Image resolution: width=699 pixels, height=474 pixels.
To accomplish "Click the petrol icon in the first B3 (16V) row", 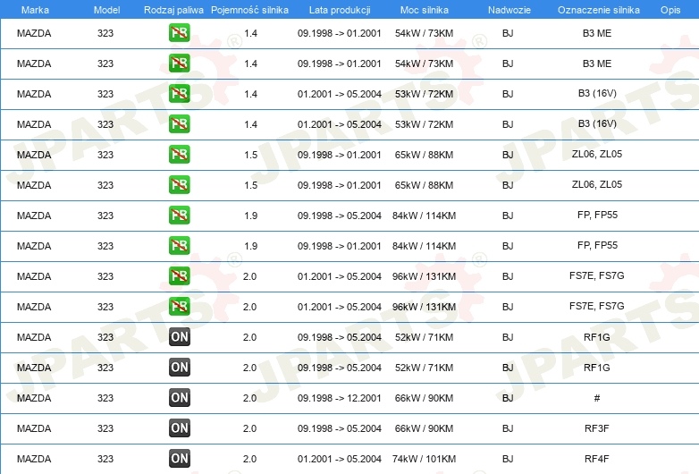I will click(180, 94).
